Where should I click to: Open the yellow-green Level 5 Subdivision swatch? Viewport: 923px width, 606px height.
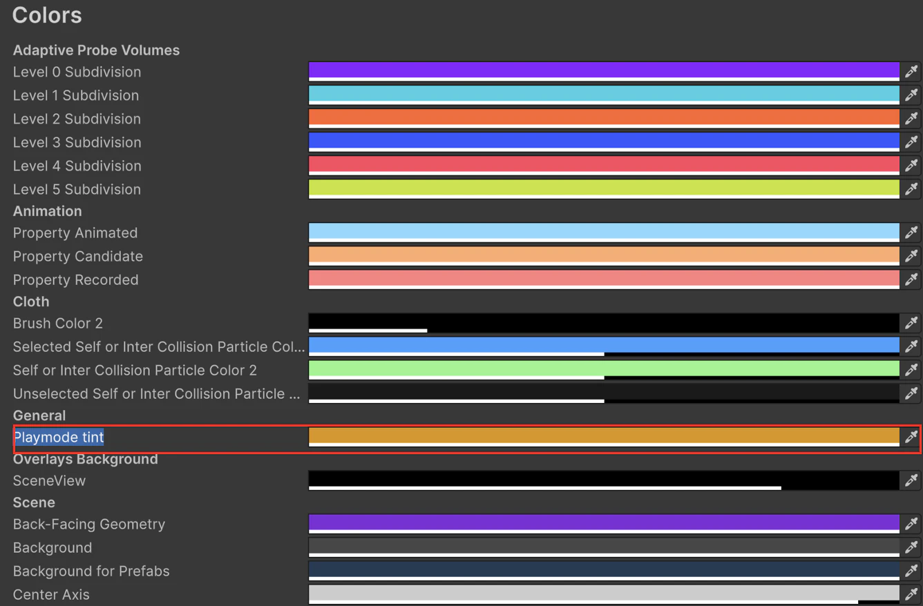pos(604,189)
